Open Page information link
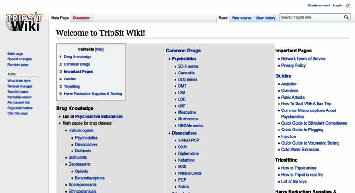 (x=20, y=108)
